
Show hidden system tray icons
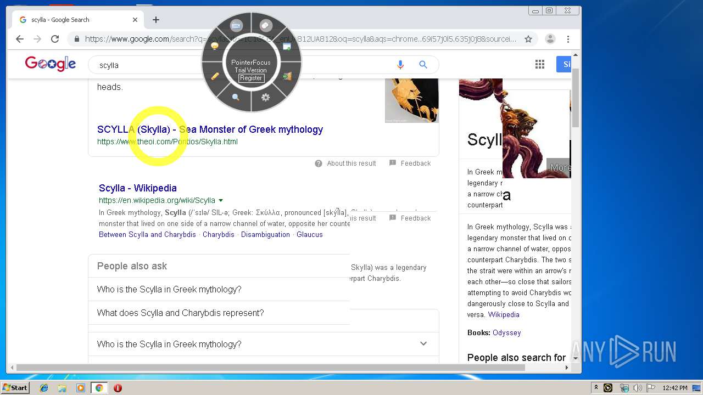coord(596,388)
